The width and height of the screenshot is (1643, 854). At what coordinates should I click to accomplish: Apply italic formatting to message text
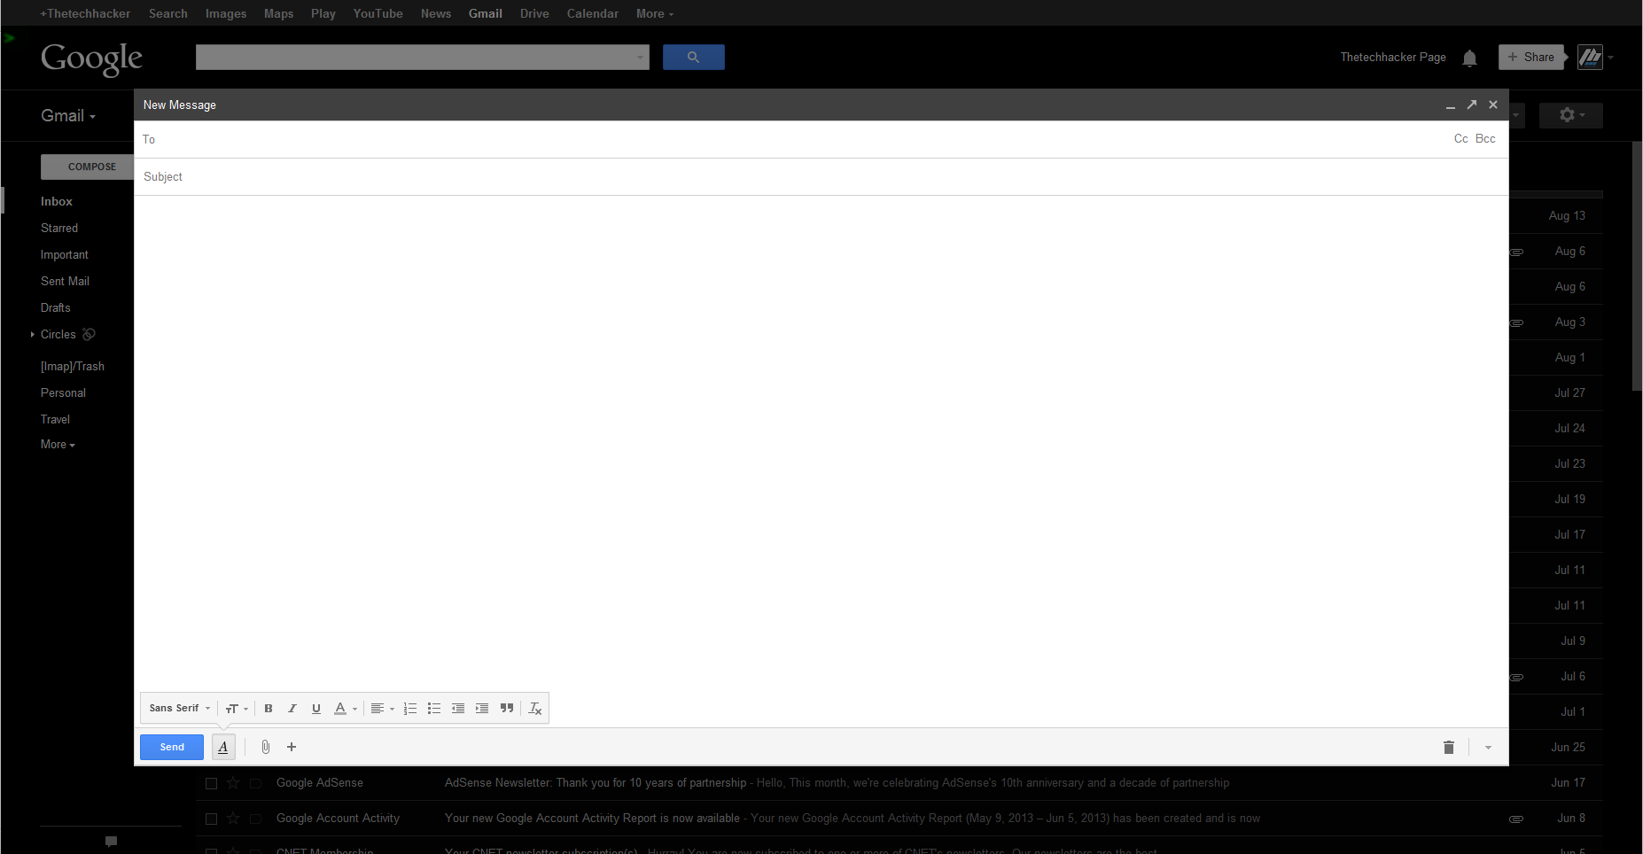292,709
